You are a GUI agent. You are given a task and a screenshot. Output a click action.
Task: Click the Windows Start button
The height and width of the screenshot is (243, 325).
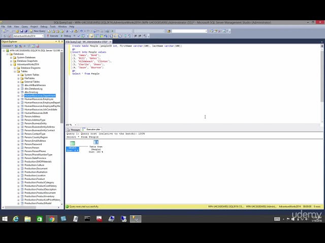click(5, 219)
